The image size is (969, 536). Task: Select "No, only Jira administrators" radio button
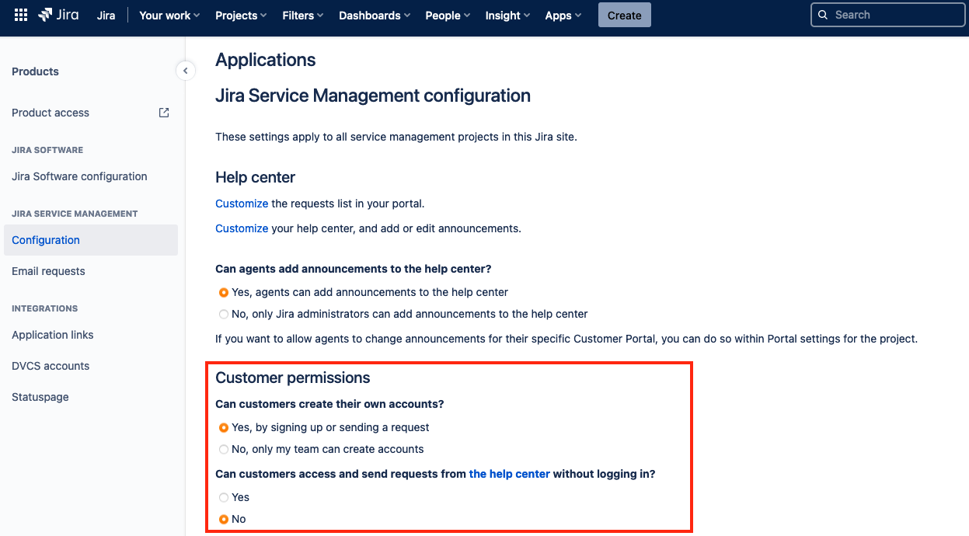point(224,315)
